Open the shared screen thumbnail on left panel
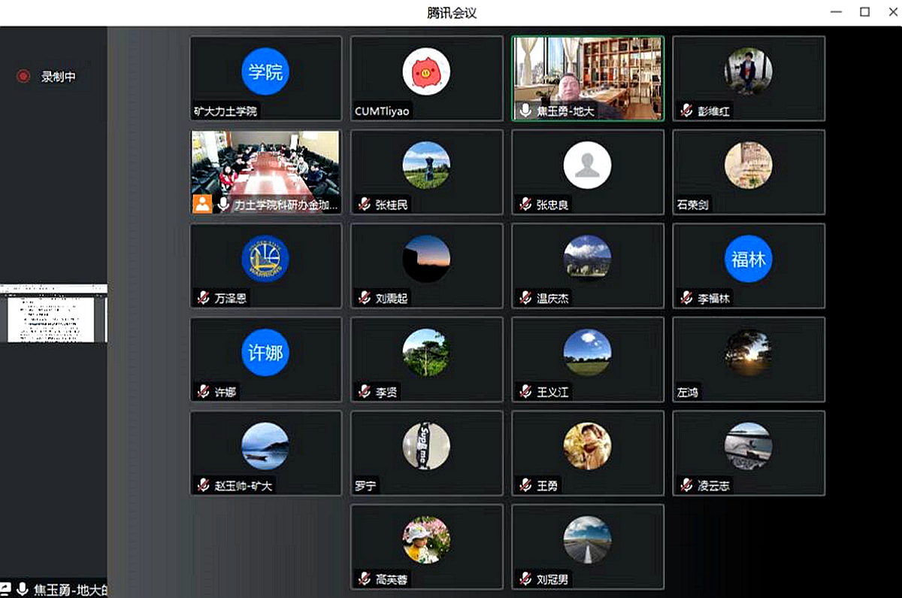Screen dimensions: 902x598 tap(53, 314)
